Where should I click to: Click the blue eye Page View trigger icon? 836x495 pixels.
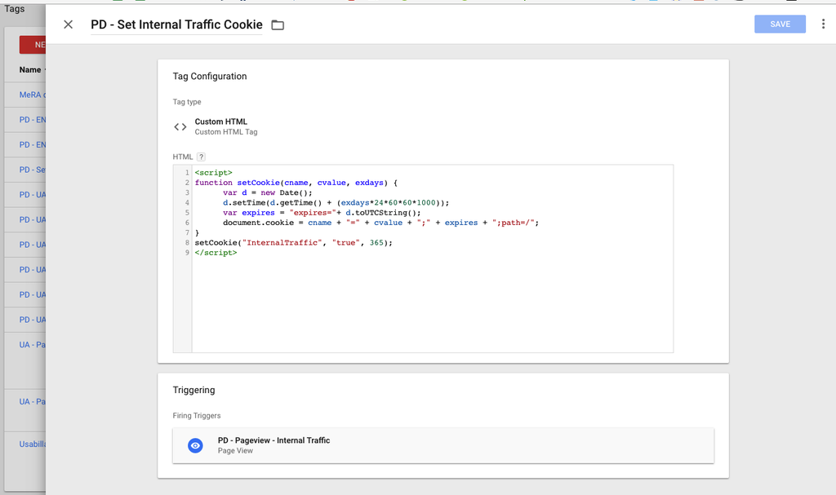click(x=196, y=445)
